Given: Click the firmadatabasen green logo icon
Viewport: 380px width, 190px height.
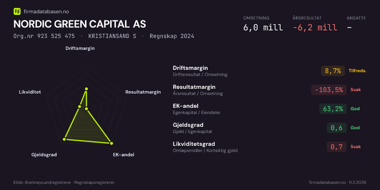Looking at the screenshot, I should [17, 11].
